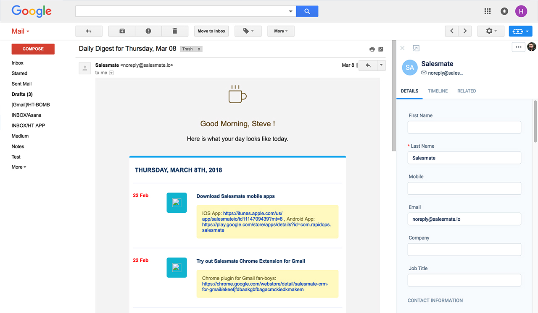Open the [Gmail]/HT-BOMB label
This screenshot has width=538, height=313.
click(x=31, y=104)
